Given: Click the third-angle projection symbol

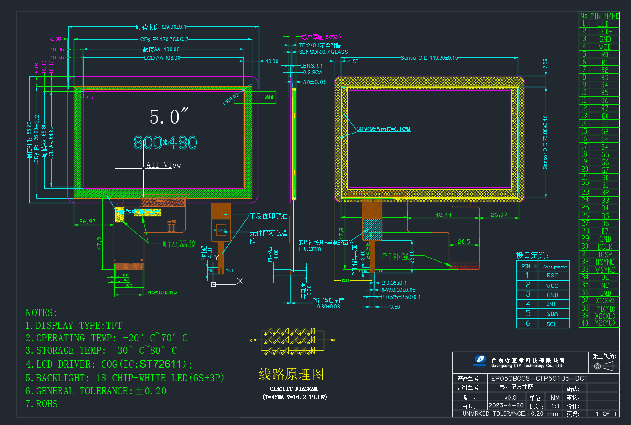Looking at the screenshot, I should 604,366.
